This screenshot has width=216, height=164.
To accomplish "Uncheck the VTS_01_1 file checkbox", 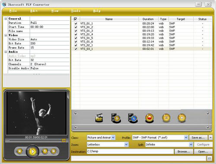I will (76, 23).
